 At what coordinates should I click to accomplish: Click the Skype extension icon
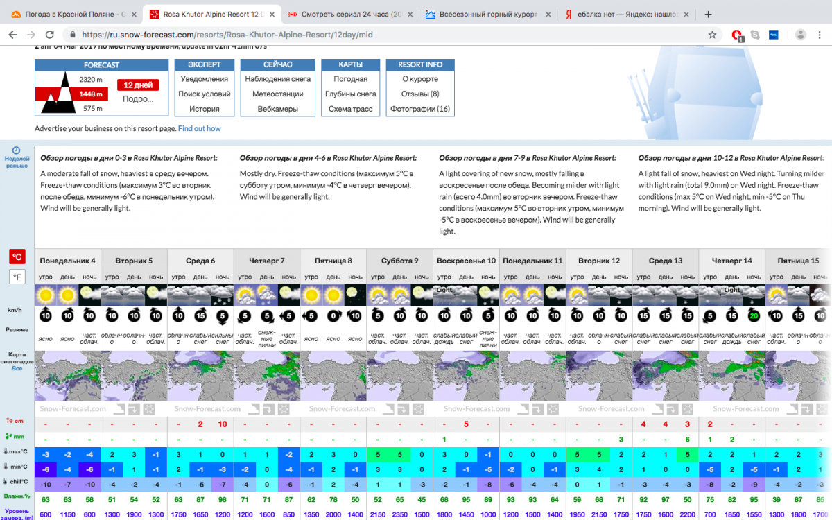(x=755, y=35)
